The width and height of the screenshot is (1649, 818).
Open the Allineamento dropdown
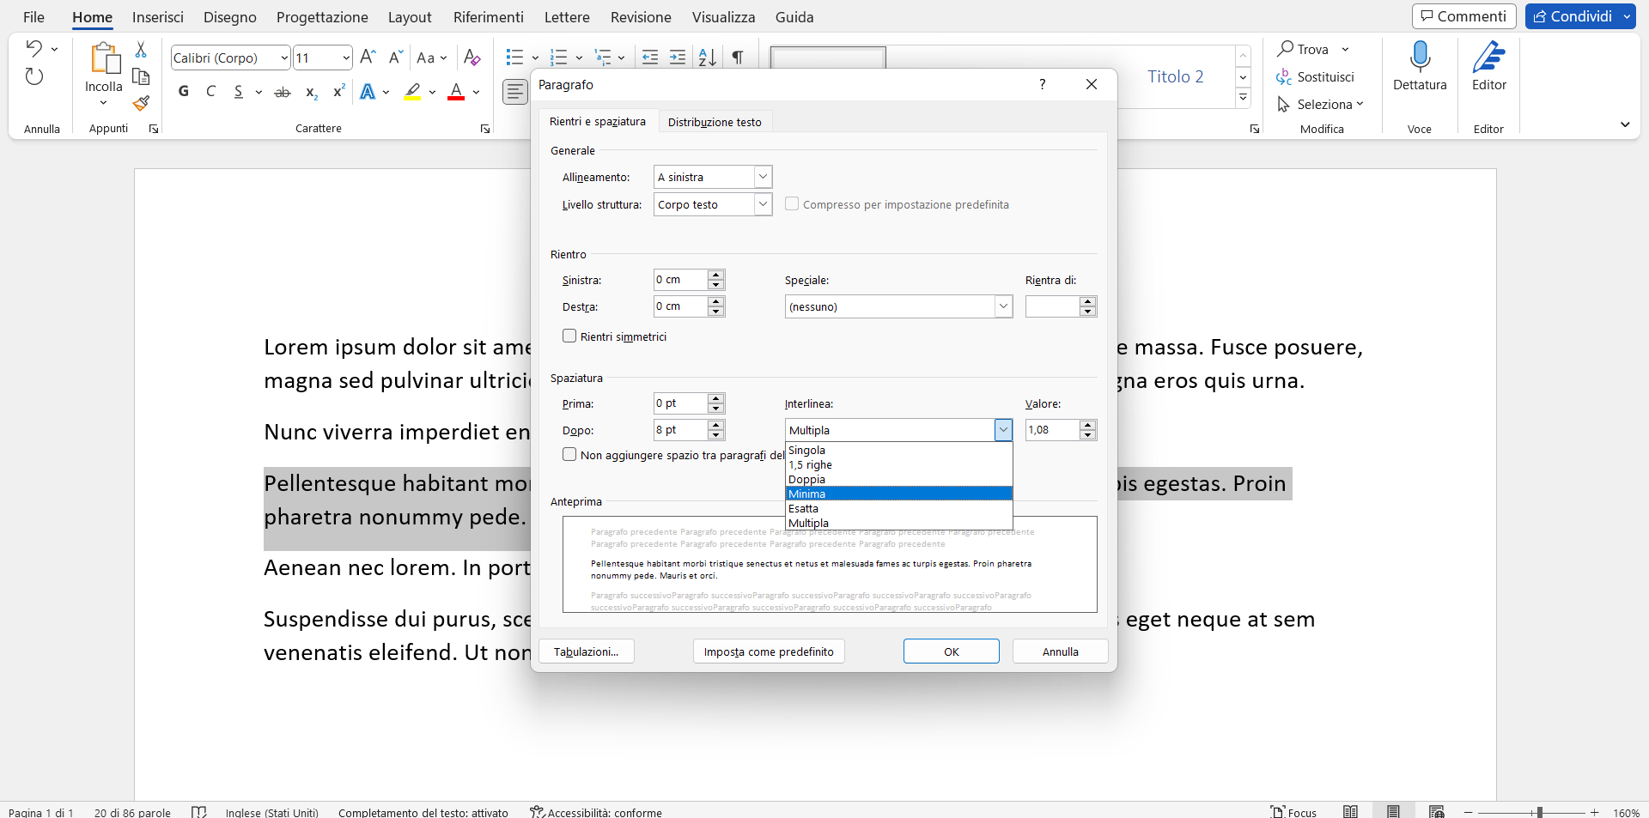(x=712, y=177)
